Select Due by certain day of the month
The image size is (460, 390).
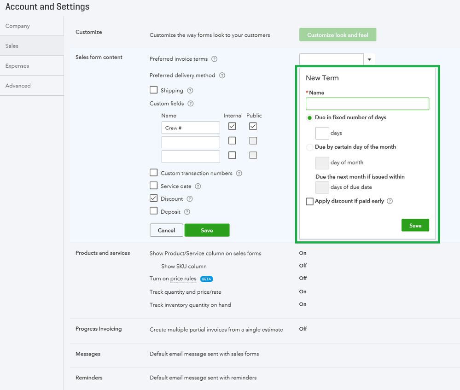pyautogui.click(x=310, y=147)
